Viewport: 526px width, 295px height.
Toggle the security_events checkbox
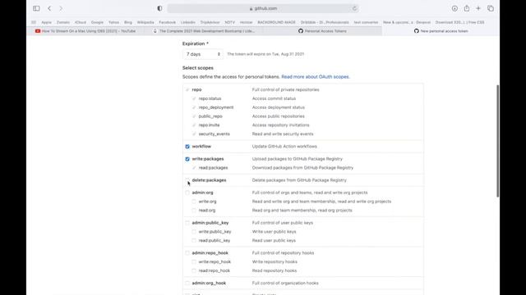194,134
